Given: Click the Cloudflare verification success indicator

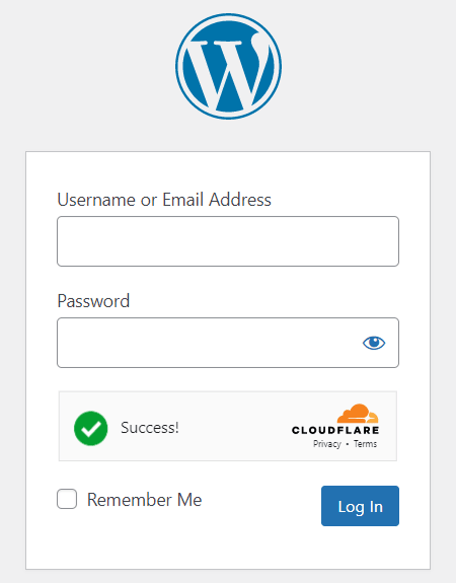Looking at the screenshot, I should (x=228, y=426).
